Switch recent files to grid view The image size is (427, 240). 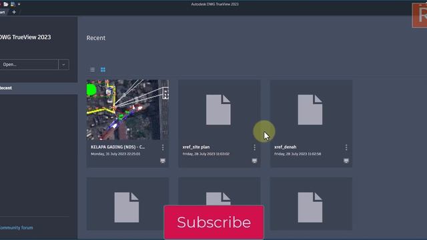(x=103, y=69)
